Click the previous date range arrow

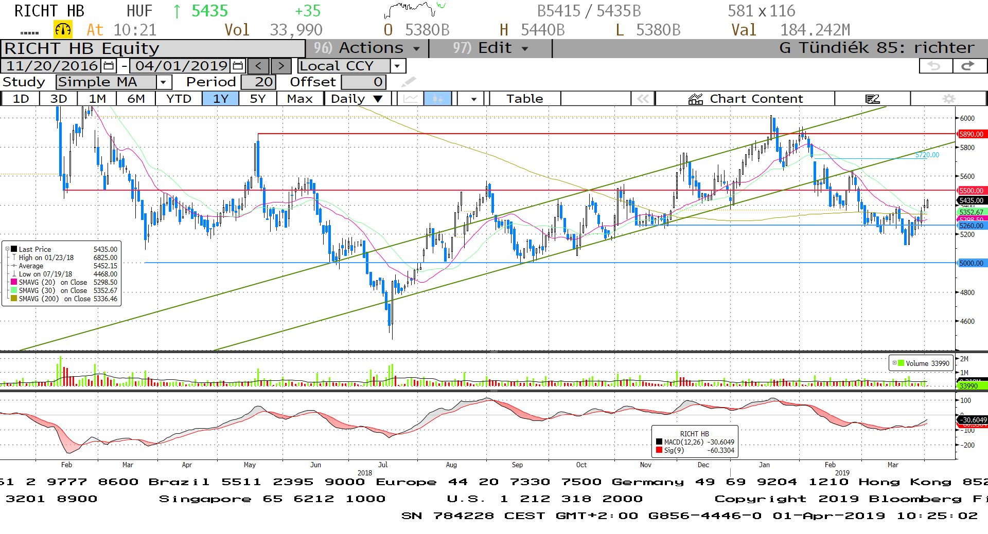tap(258, 66)
